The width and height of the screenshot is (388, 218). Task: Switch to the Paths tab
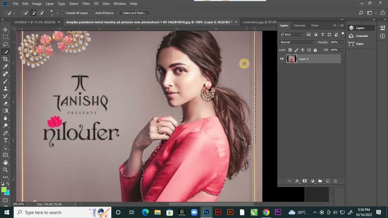click(x=315, y=25)
